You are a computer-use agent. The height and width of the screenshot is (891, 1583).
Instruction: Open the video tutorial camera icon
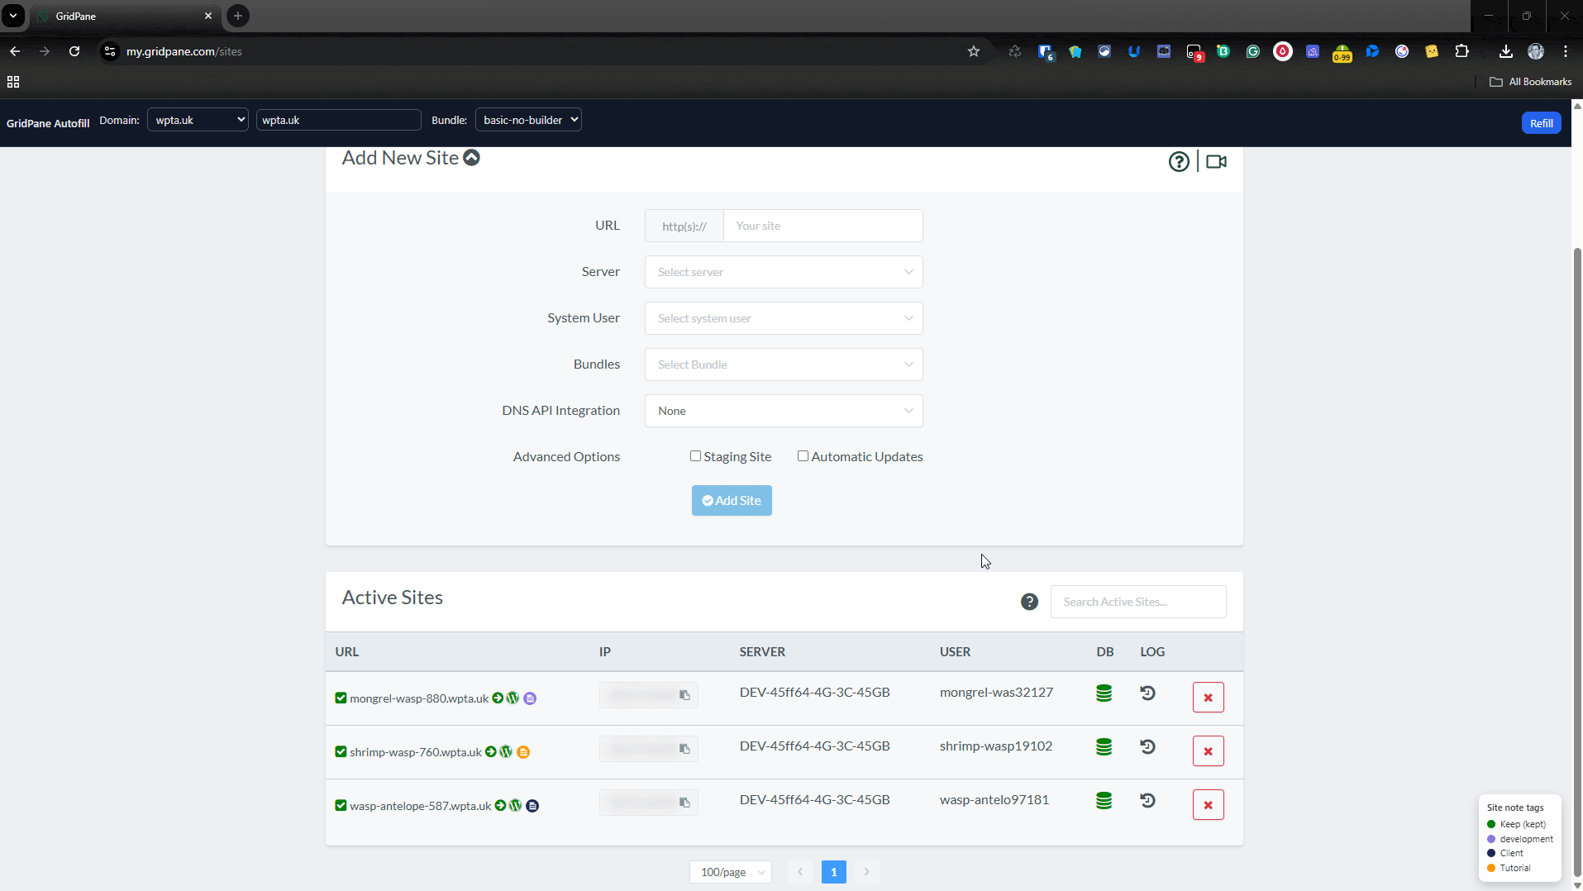coord(1216,162)
